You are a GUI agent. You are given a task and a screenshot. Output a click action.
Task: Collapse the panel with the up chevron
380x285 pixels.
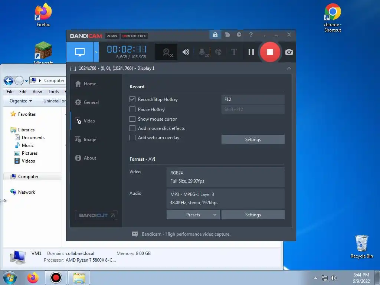click(289, 68)
